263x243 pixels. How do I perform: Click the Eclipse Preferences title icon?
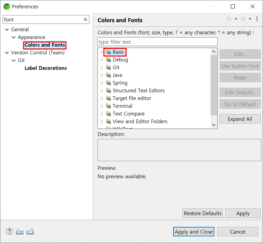(x=7, y=6)
